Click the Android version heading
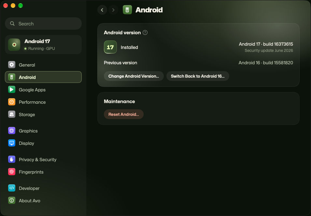 (x=122, y=33)
